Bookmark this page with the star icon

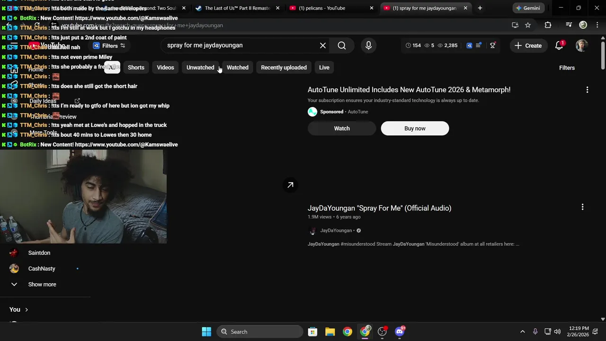[x=528, y=25]
